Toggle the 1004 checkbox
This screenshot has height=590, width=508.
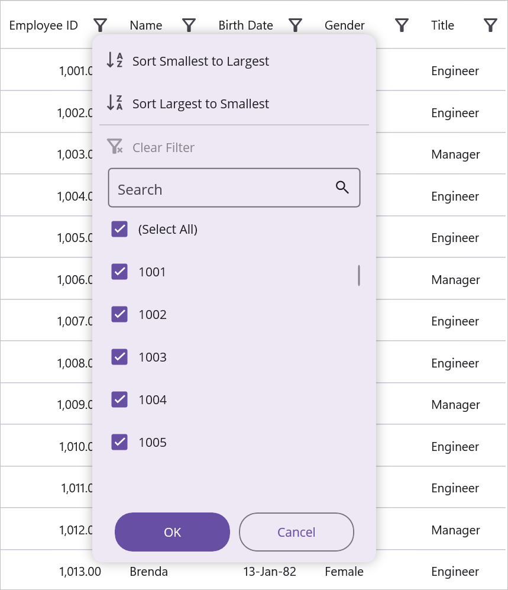click(119, 399)
